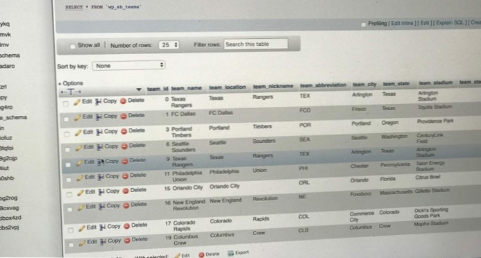Viewport: 481px width, 258px height.
Task: Sort by team_nickname column header
Action: pyautogui.click(x=273, y=87)
